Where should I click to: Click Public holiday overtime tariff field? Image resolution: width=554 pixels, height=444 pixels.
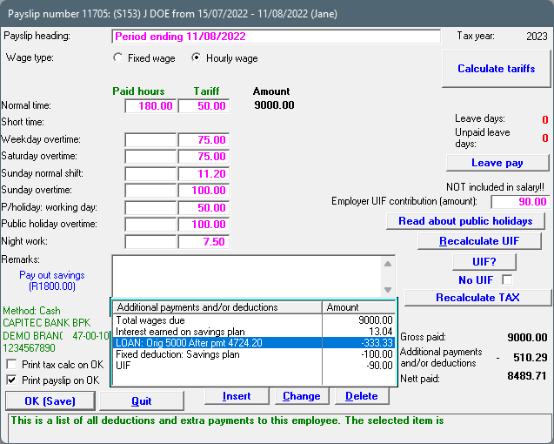[204, 225]
